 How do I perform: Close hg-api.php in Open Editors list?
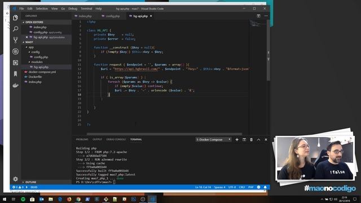27,37
